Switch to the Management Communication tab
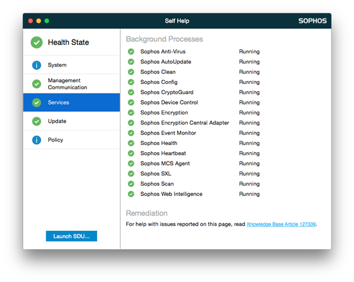The height and width of the screenshot is (282, 354). [67, 84]
